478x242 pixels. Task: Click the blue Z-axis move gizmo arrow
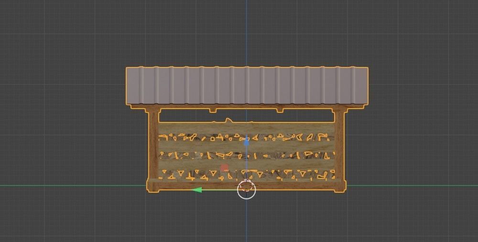247,141
